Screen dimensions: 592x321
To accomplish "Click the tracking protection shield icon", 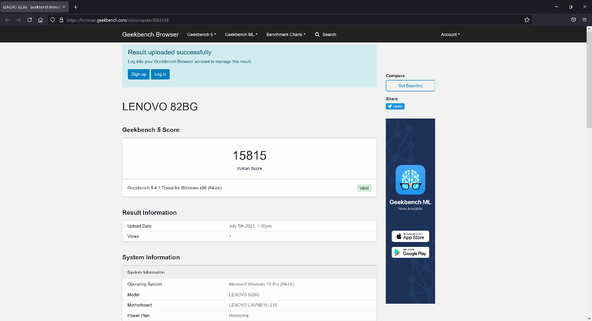I will [53, 20].
